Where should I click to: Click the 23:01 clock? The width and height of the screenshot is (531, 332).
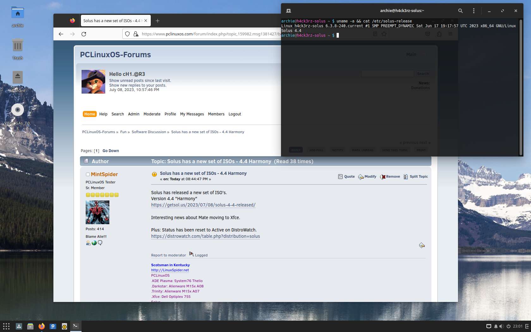click(x=518, y=326)
